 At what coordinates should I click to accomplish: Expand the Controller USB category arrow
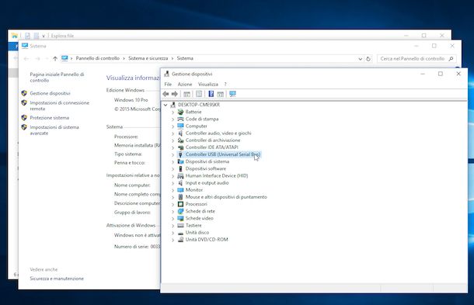point(173,154)
